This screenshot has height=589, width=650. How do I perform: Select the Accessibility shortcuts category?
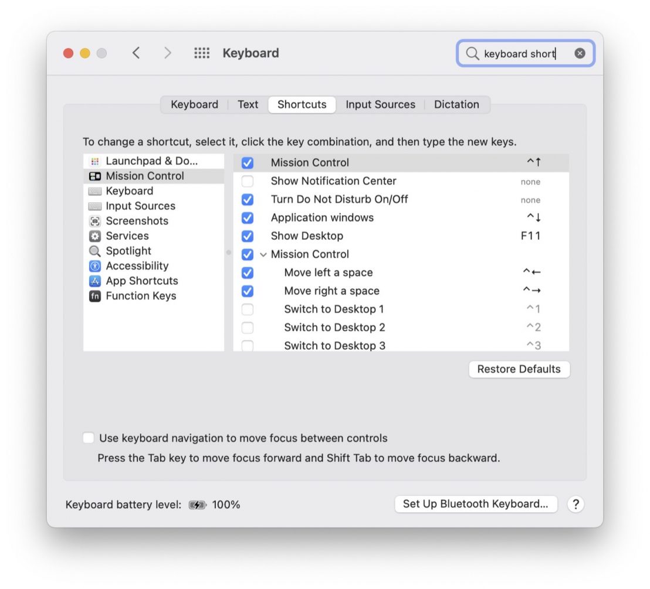point(137,265)
